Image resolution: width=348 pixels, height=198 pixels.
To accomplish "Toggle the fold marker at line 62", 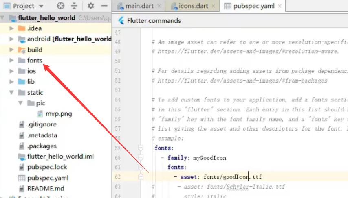I will tap(141, 176).
